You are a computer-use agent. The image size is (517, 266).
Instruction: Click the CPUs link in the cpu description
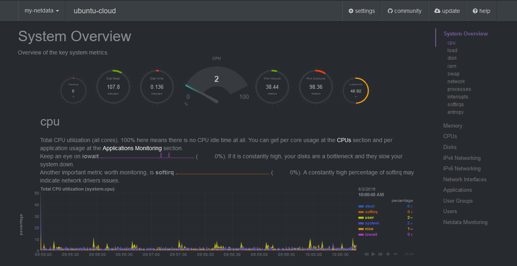(344, 140)
